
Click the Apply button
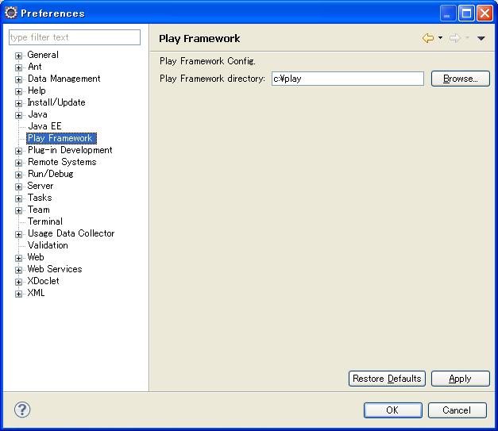tap(460, 379)
